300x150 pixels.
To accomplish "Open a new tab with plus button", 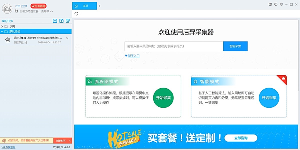I will pos(99,6).
